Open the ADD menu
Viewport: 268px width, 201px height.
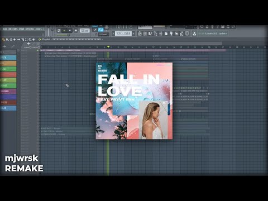(5, 29)
